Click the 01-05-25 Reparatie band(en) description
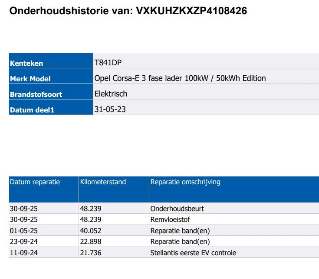Viewport: 319px width, 279px height. (x=180, y=231)
